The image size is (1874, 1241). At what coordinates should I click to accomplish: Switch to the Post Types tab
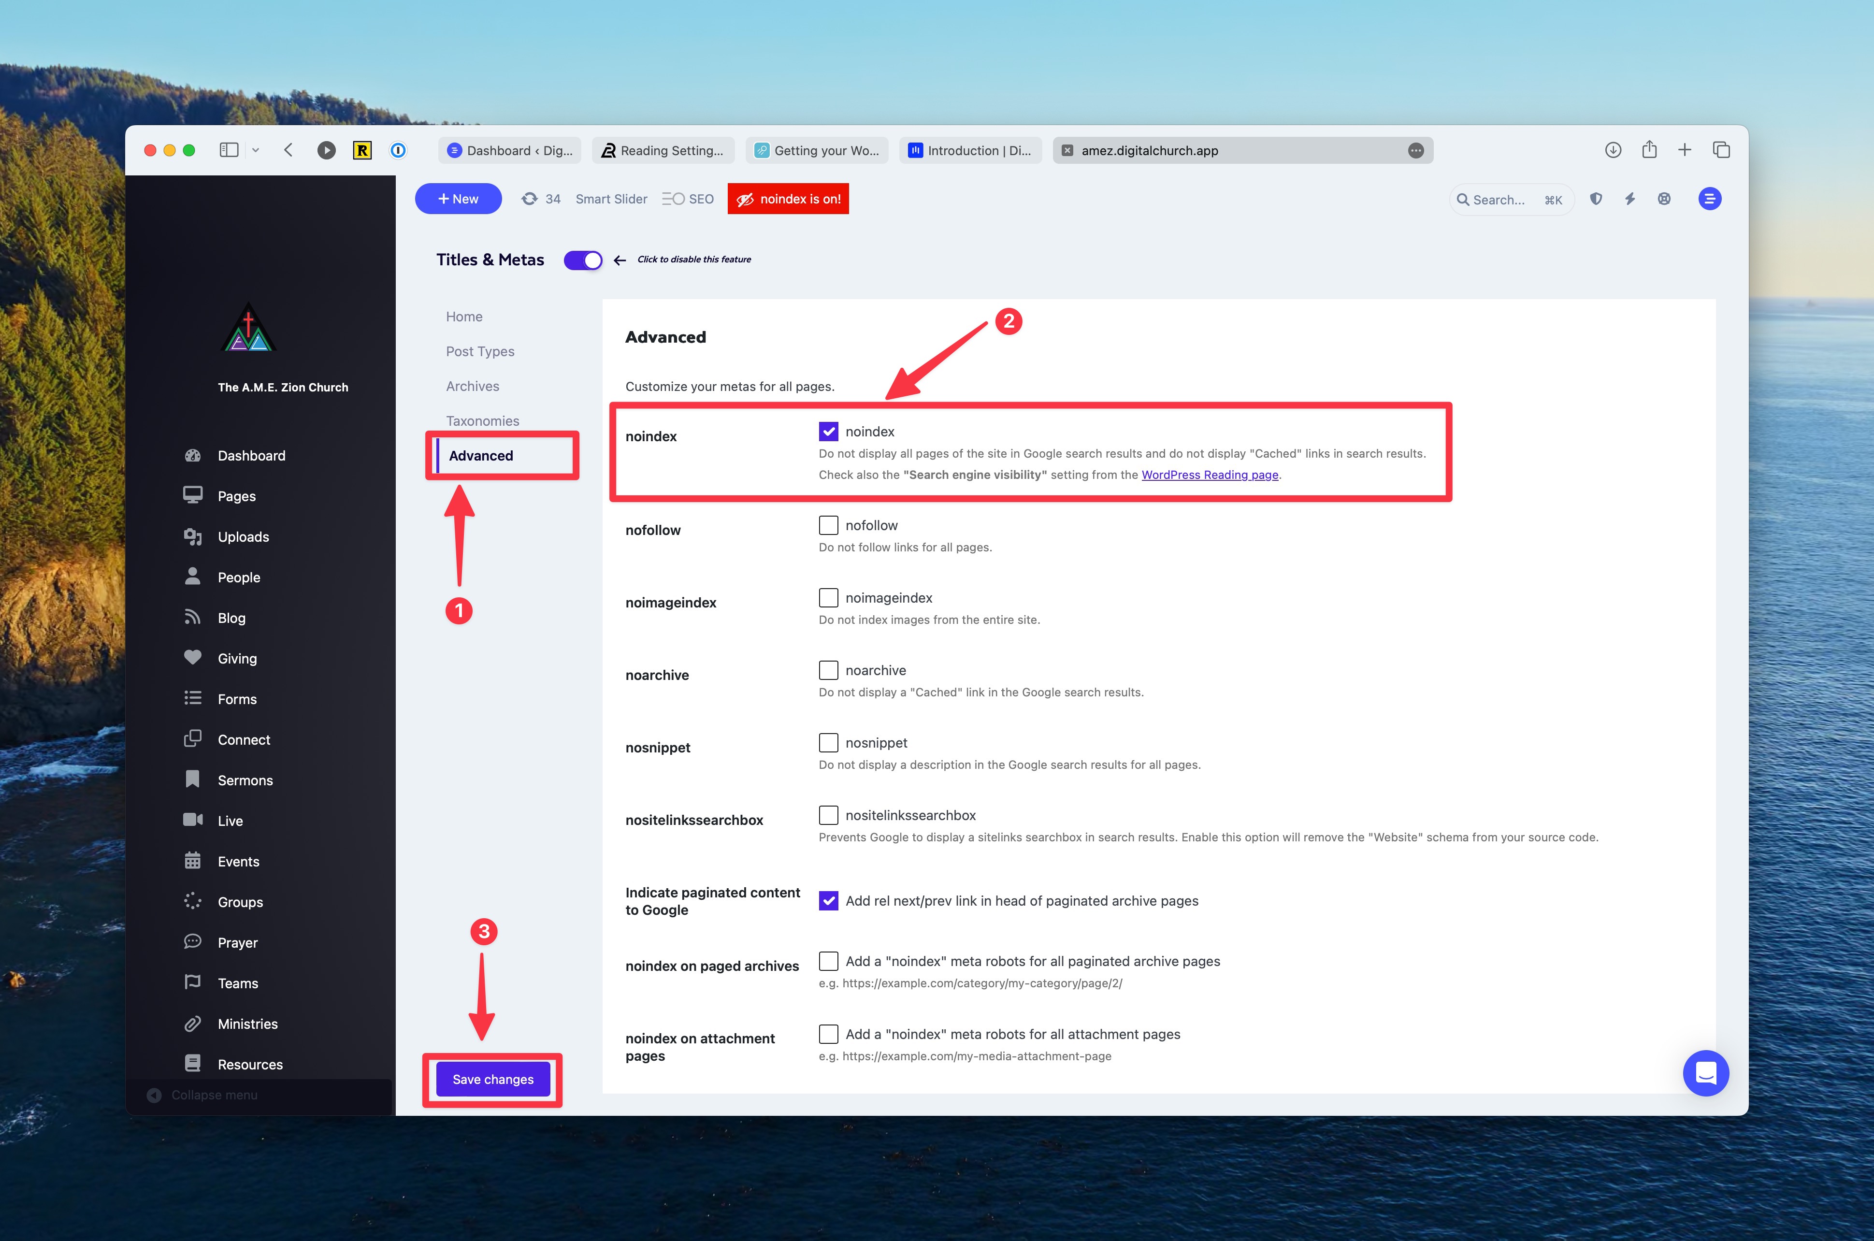(x=479, y=351)
